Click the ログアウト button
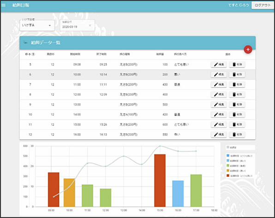275x218 pixels. (x=263, y=5)
